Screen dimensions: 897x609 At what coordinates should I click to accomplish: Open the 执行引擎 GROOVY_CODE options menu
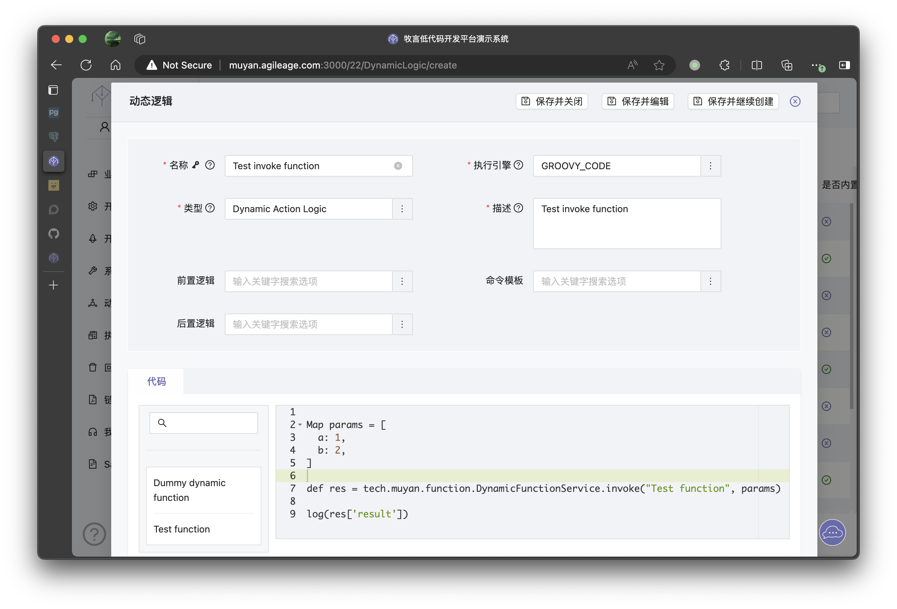point(711,166)
